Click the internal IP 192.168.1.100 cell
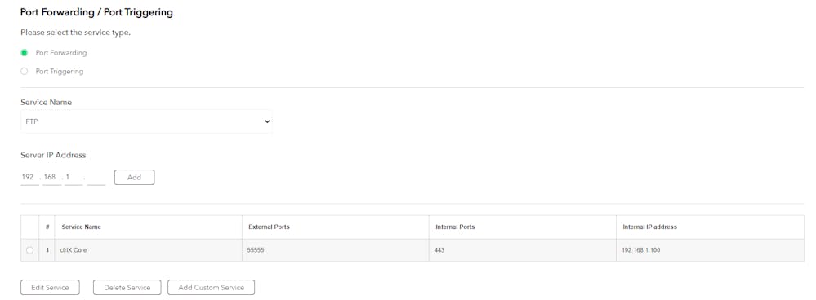The height and width of the screenshot is (300, 816). (710, 250)
